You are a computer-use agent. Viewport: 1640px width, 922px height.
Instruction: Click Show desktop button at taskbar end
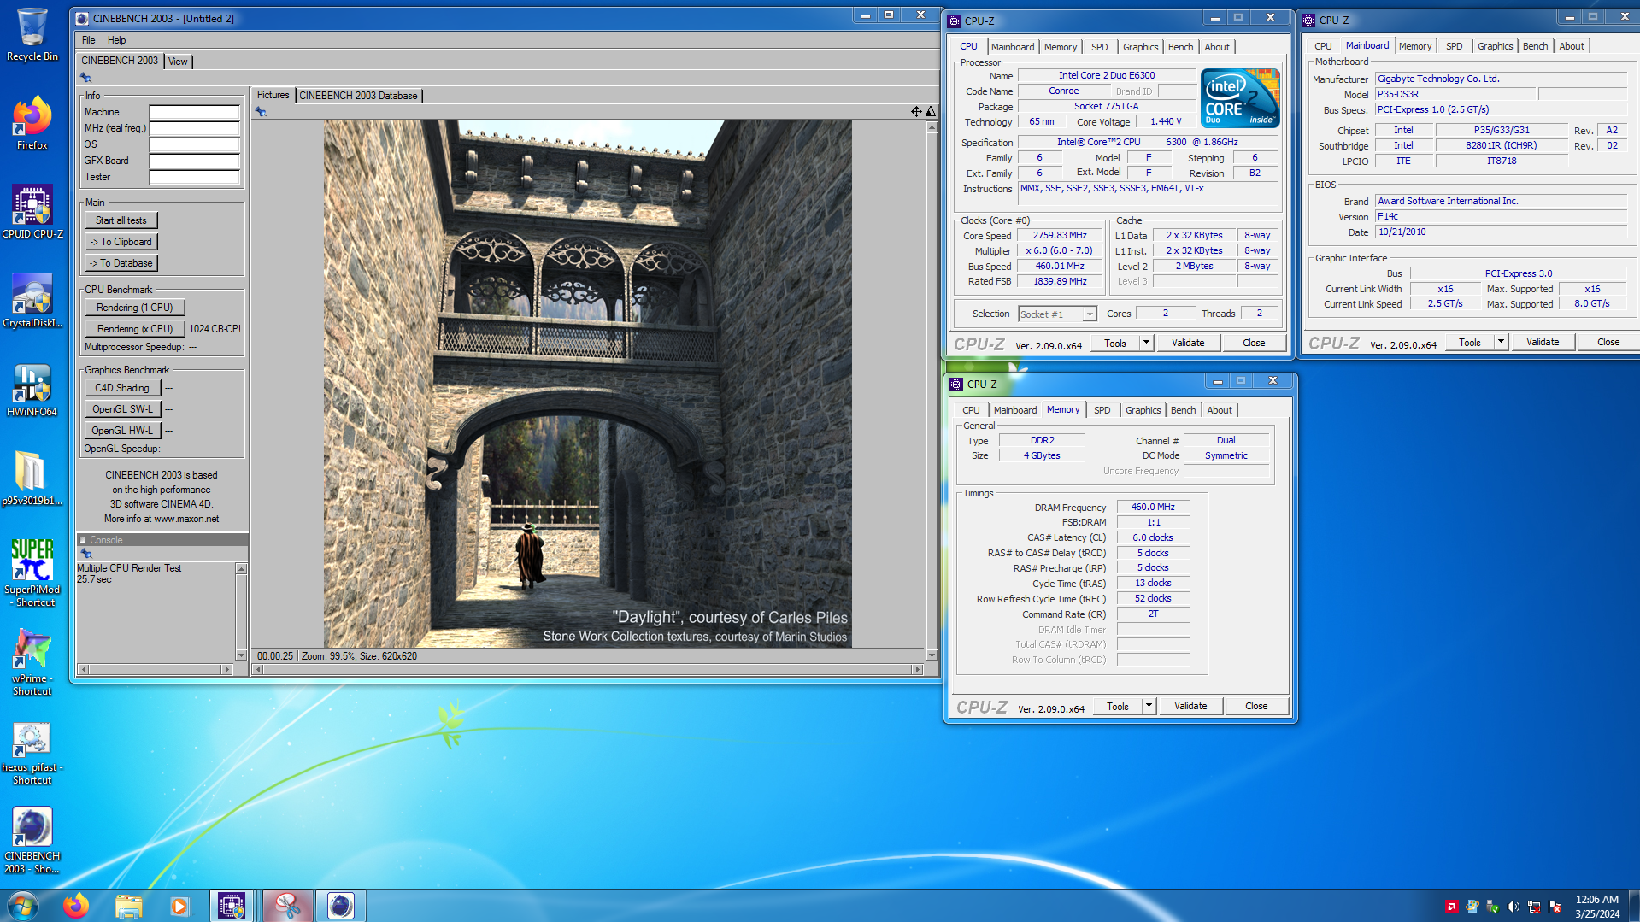click(1634, 906)
